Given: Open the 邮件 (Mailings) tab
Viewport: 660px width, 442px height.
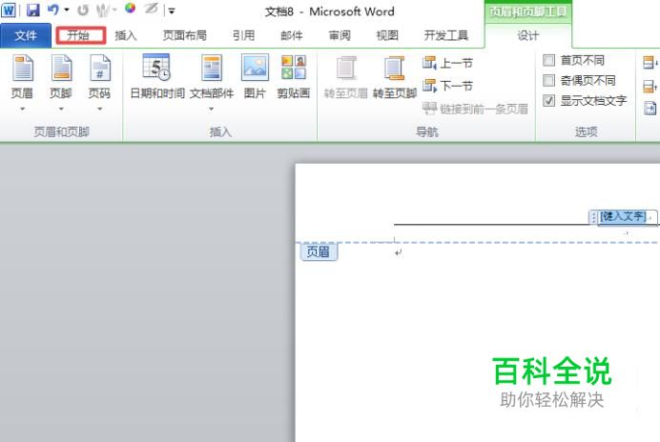Looking at the screenshot, I should [292, 36].
